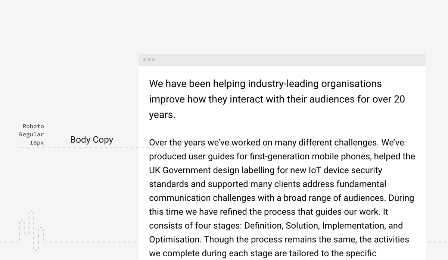
Task: Select the "Body Copy" label
Action: tap(91, 140)
